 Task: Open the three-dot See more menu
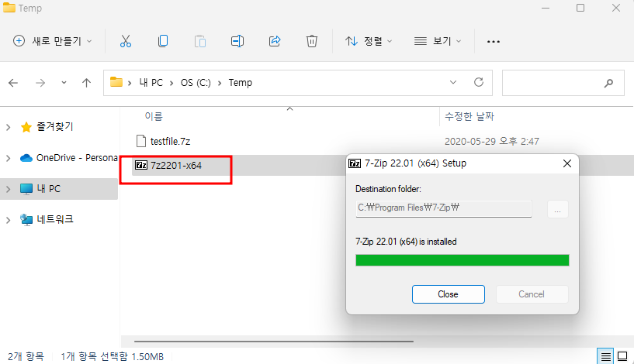494,42
